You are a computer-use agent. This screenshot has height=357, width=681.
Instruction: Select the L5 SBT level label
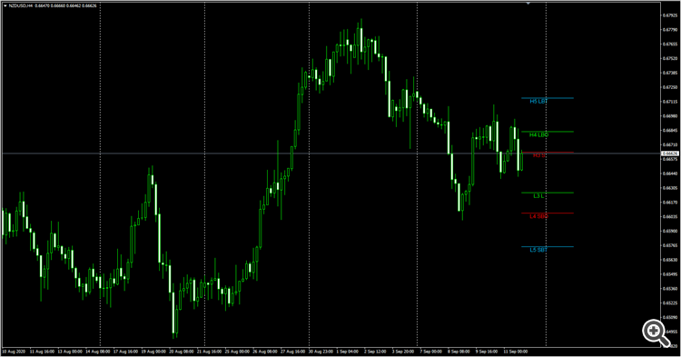point(538,250)
